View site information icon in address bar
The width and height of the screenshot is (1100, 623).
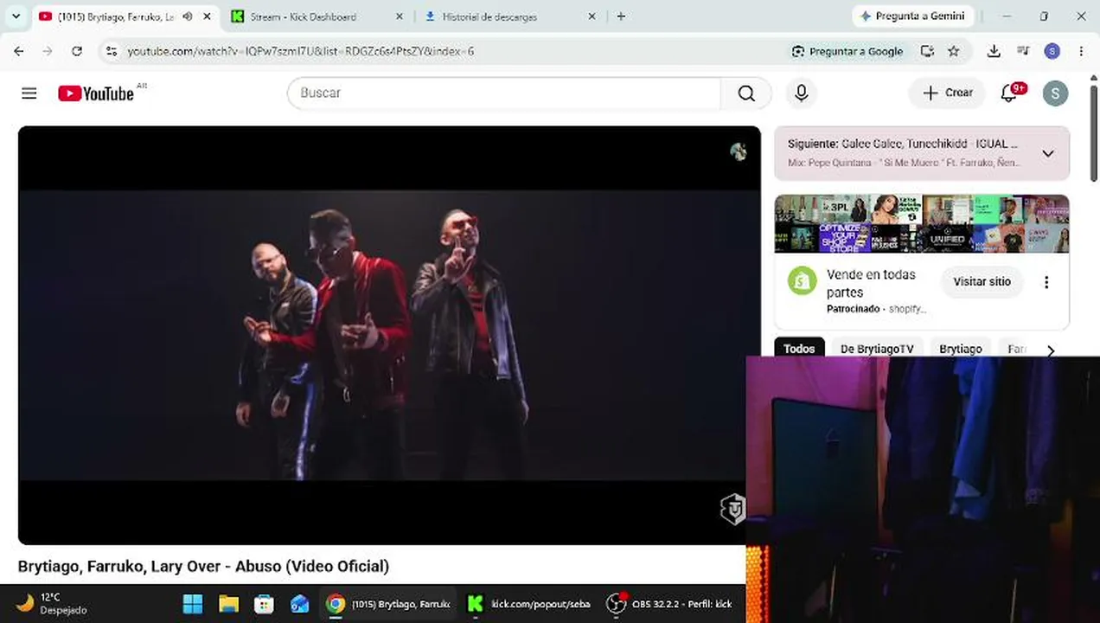pyautogui.click(x=111, y=51)
